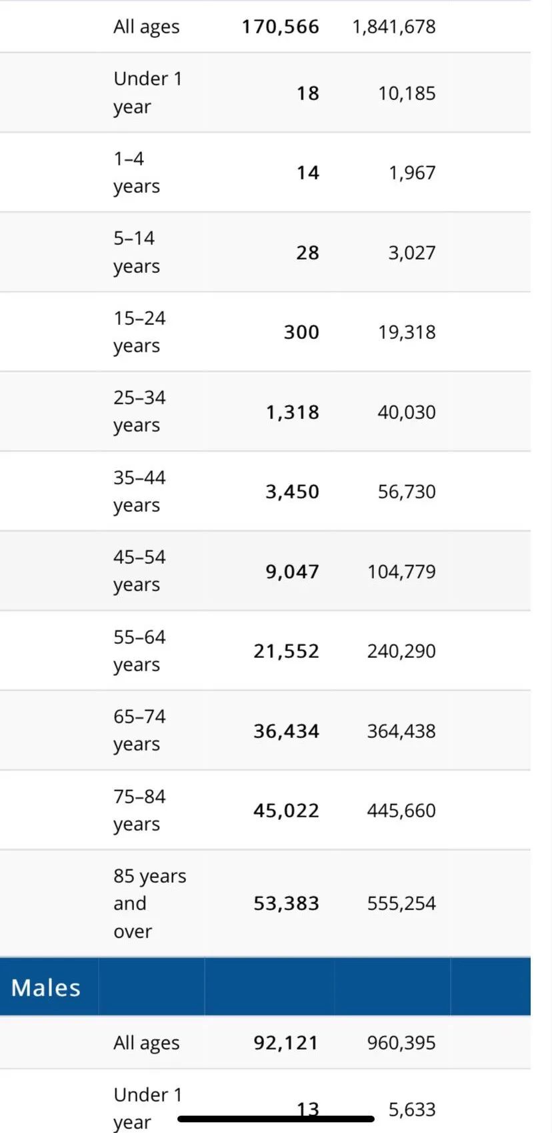Click the 53,383 bold value

click(x=286, y=903)
